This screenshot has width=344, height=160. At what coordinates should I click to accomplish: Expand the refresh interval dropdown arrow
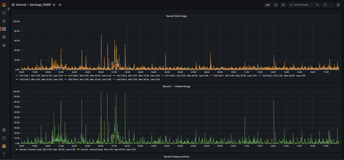pos(331,5)
